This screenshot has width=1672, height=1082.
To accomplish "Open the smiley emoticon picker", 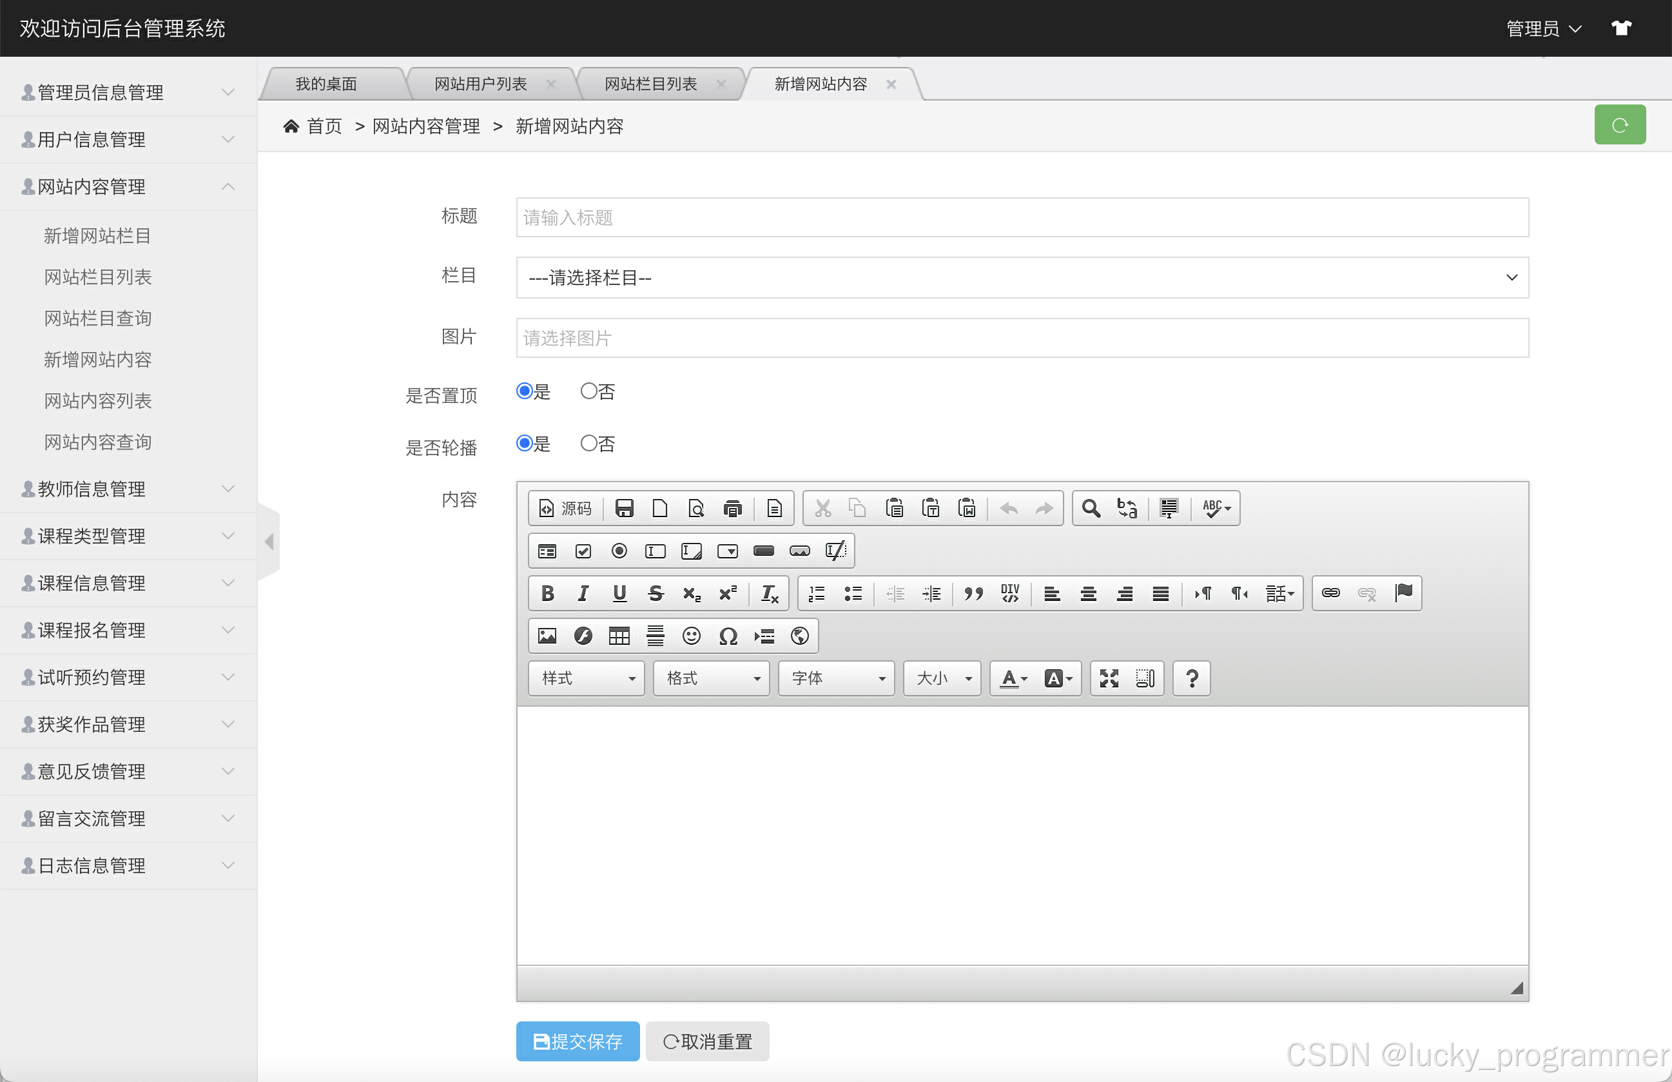I will [x=691, y=636].
